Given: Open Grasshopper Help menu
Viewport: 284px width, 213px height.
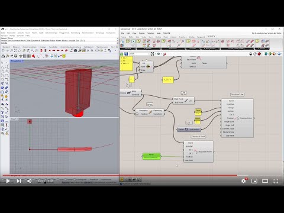Looking at the screenshot, I should coord(159,33).
